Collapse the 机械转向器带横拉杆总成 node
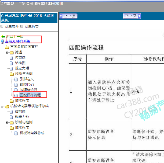This screenshot has height=163, width=164. click(x=2, y=106)
